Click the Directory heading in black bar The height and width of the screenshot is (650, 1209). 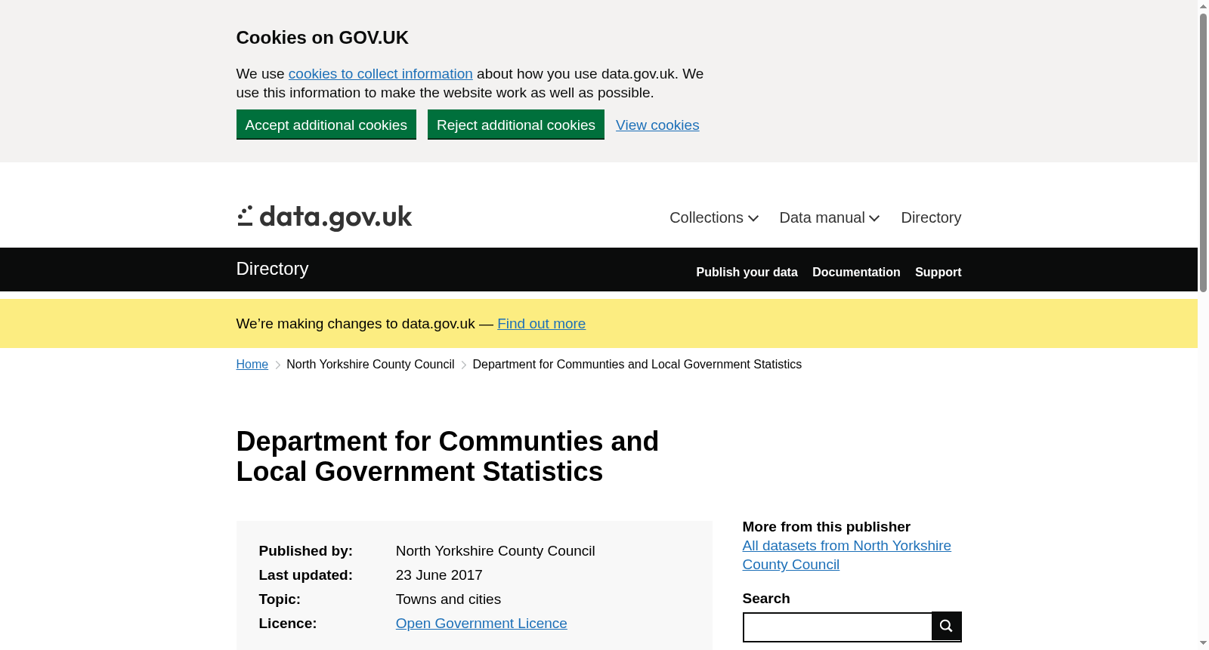(272, 269)
